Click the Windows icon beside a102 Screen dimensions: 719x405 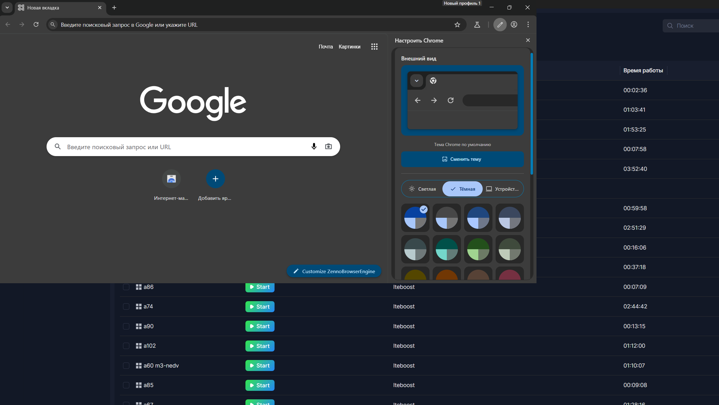pyautogui.click(x=138, y=346)
